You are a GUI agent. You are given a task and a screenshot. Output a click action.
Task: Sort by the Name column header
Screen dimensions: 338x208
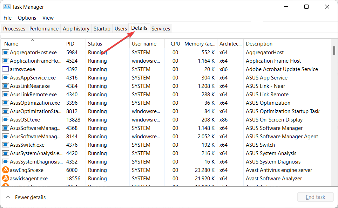[x=32, y=43]
